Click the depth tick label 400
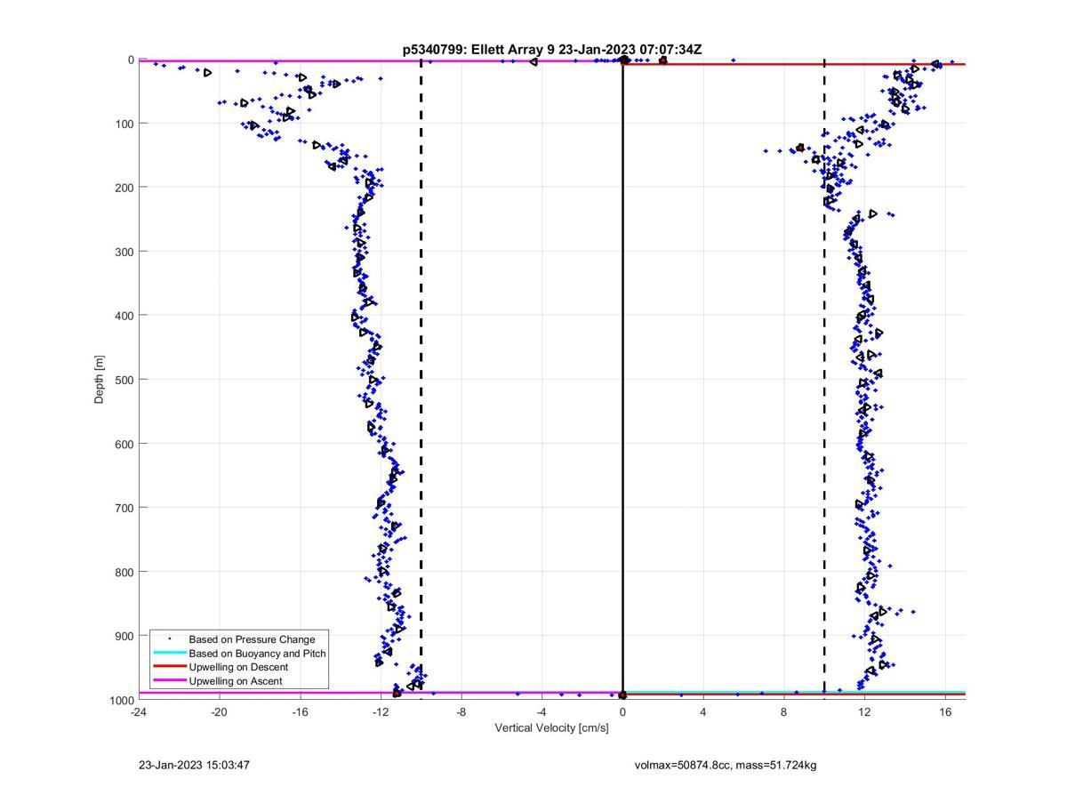1067x787 pixels. tap(124, 316)
